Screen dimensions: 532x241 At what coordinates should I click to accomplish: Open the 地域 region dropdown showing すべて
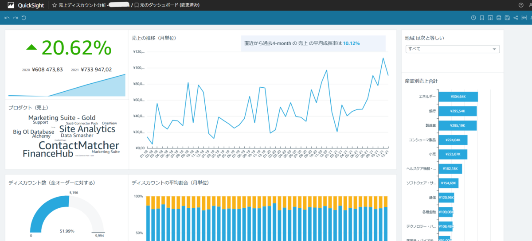[453, 49]
